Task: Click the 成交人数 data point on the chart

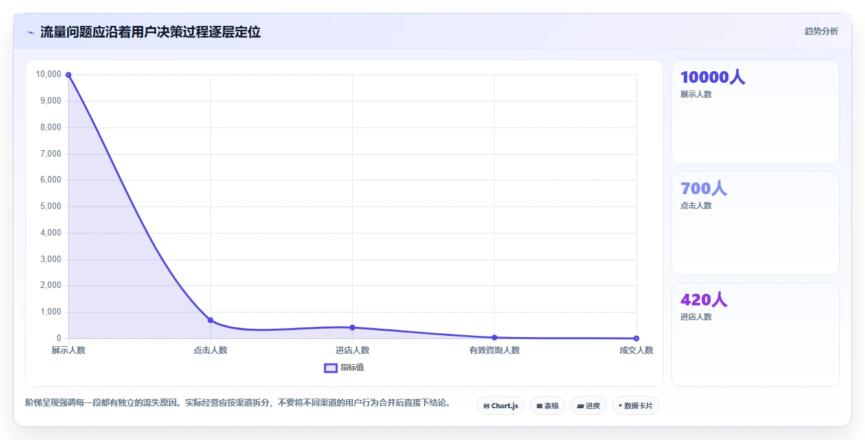Action: (x=636, y=338)
